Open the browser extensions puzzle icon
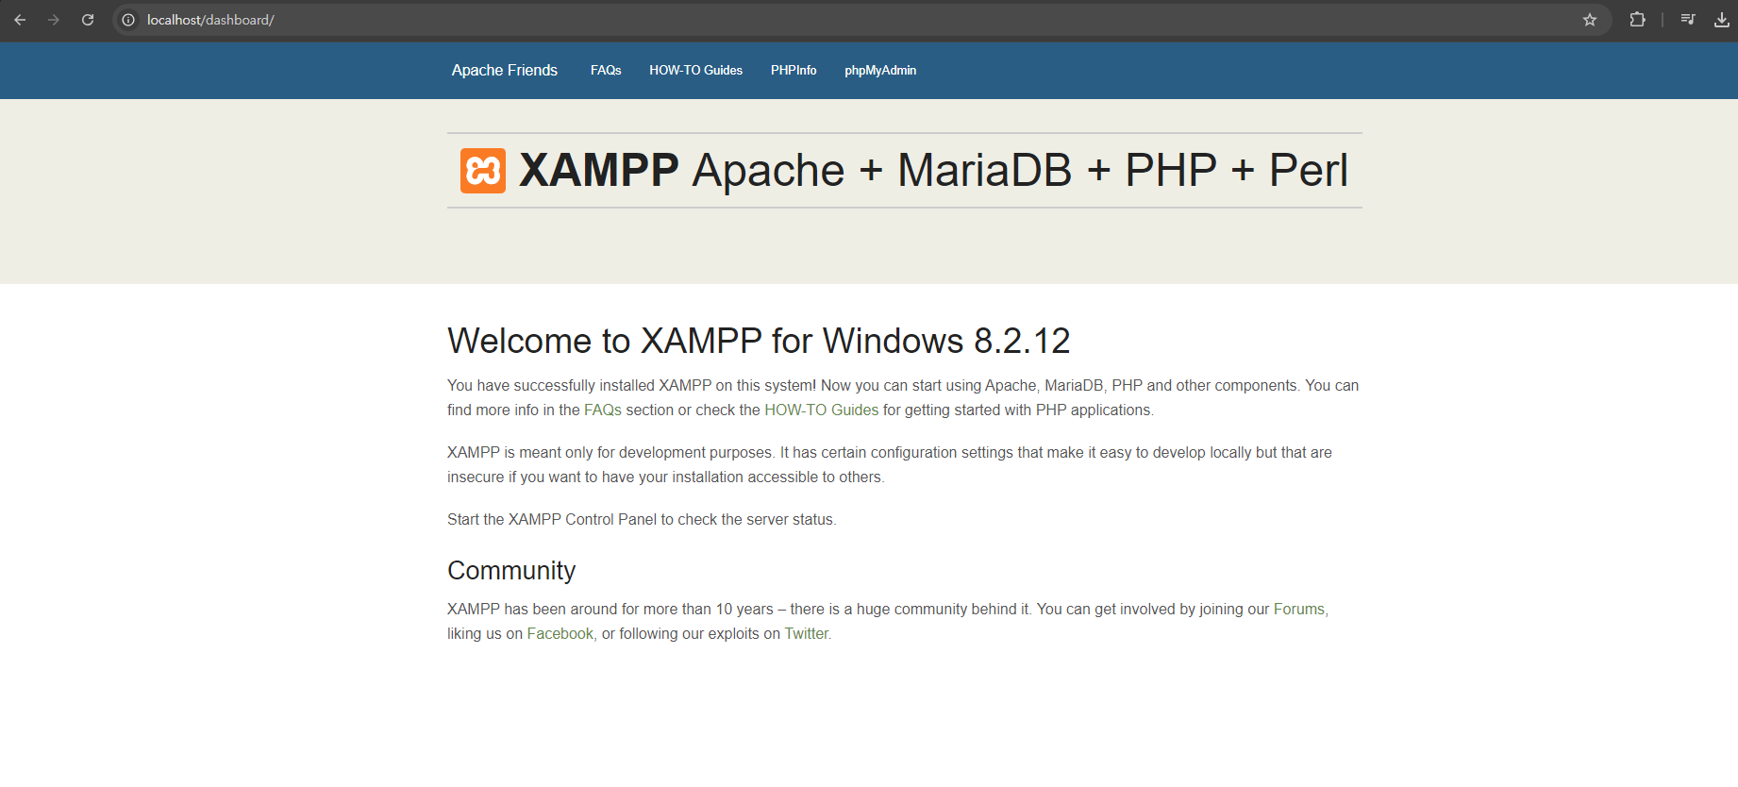This screenshot has width=1738, height=787. (x=1637, y=20)
